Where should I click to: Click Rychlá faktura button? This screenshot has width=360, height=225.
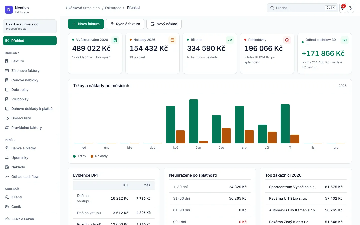click(x=125, y=24)
